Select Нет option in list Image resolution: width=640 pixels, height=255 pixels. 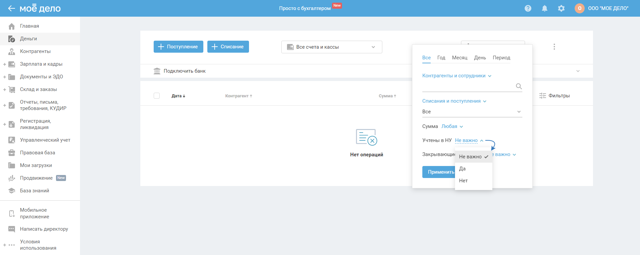tap(473, 181)
